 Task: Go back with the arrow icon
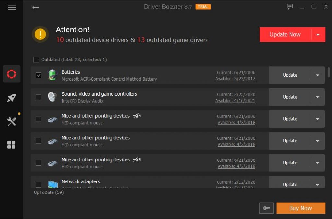35,8
